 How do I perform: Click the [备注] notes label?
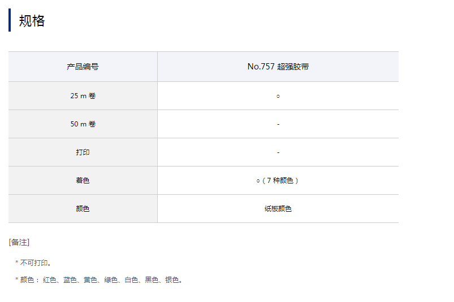19,242
